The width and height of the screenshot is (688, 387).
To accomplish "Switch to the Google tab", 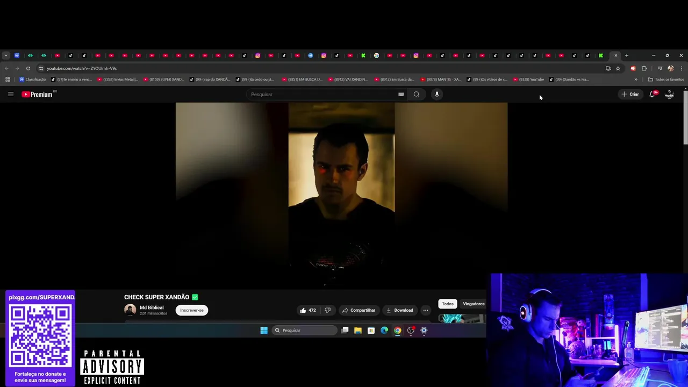I will pos(376,55).
